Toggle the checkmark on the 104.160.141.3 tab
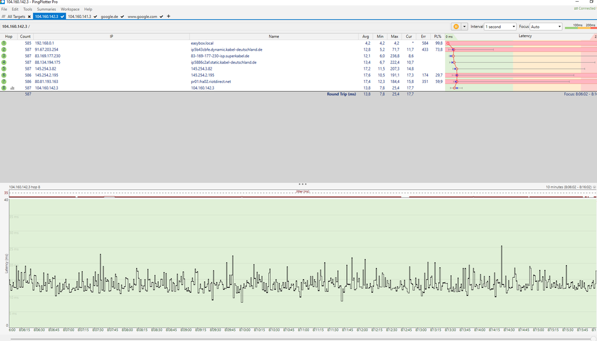The width and height of the screenshot is (597, 341). [x=95, y=17]
